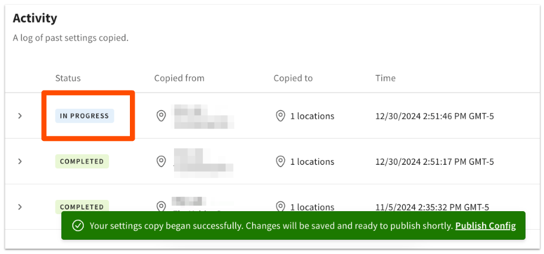Image resolution: width=544 pixels, height=254 pixels.
Task: Click the Copied from pin icon, first row
Action: (x=161, y=116)
